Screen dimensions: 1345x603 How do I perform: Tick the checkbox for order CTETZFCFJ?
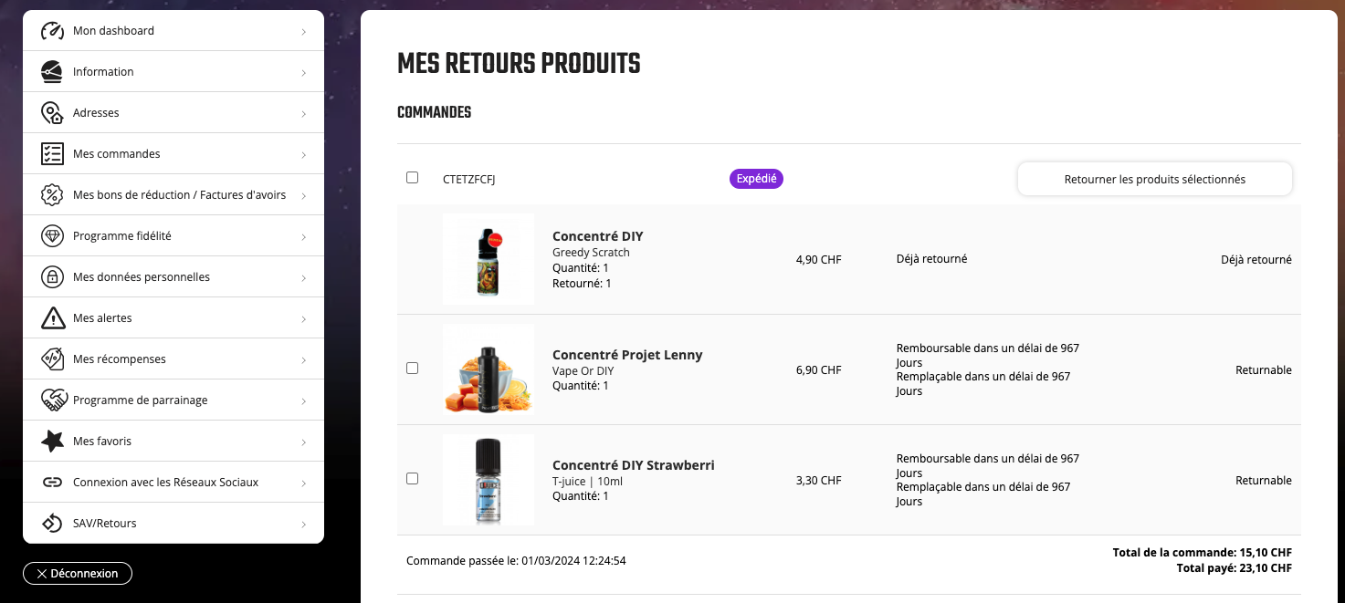point(412,178)
